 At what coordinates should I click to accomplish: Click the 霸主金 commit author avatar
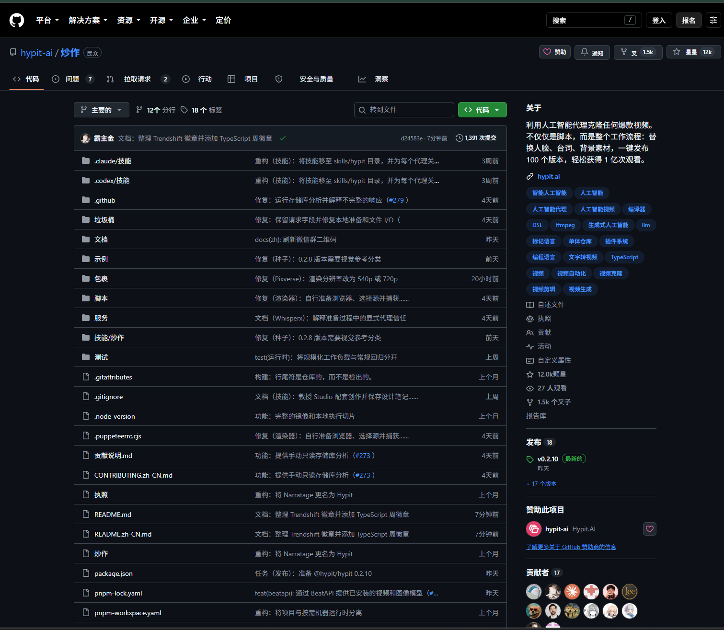[x=86, y=138]
